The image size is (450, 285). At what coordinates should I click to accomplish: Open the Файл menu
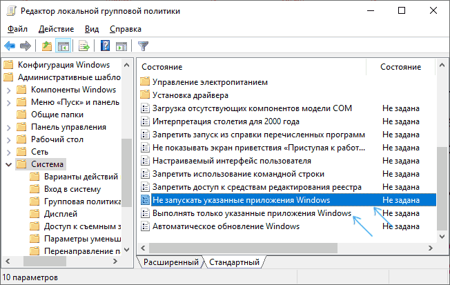click(17, 29)
